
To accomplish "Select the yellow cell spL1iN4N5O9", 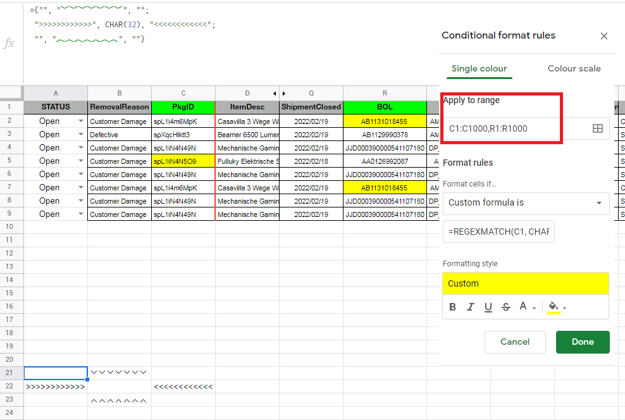I will point(183,161).
